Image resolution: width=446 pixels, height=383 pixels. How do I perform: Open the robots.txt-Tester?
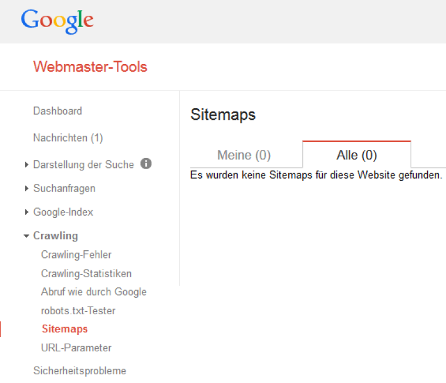(x=78, y=311)
